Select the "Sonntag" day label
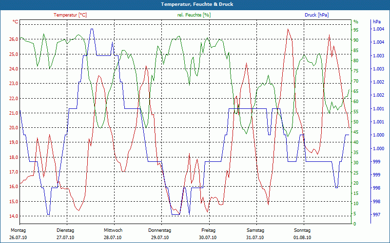 (302, 230)
